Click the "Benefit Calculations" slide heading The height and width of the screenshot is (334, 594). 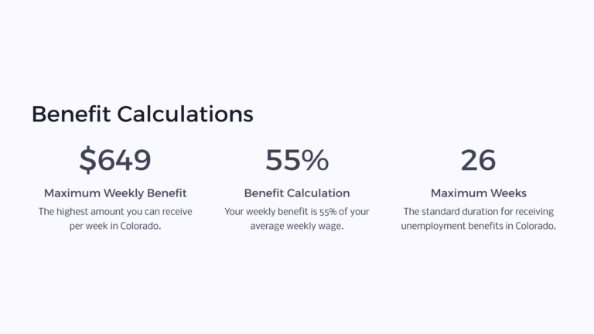point(142,114)
